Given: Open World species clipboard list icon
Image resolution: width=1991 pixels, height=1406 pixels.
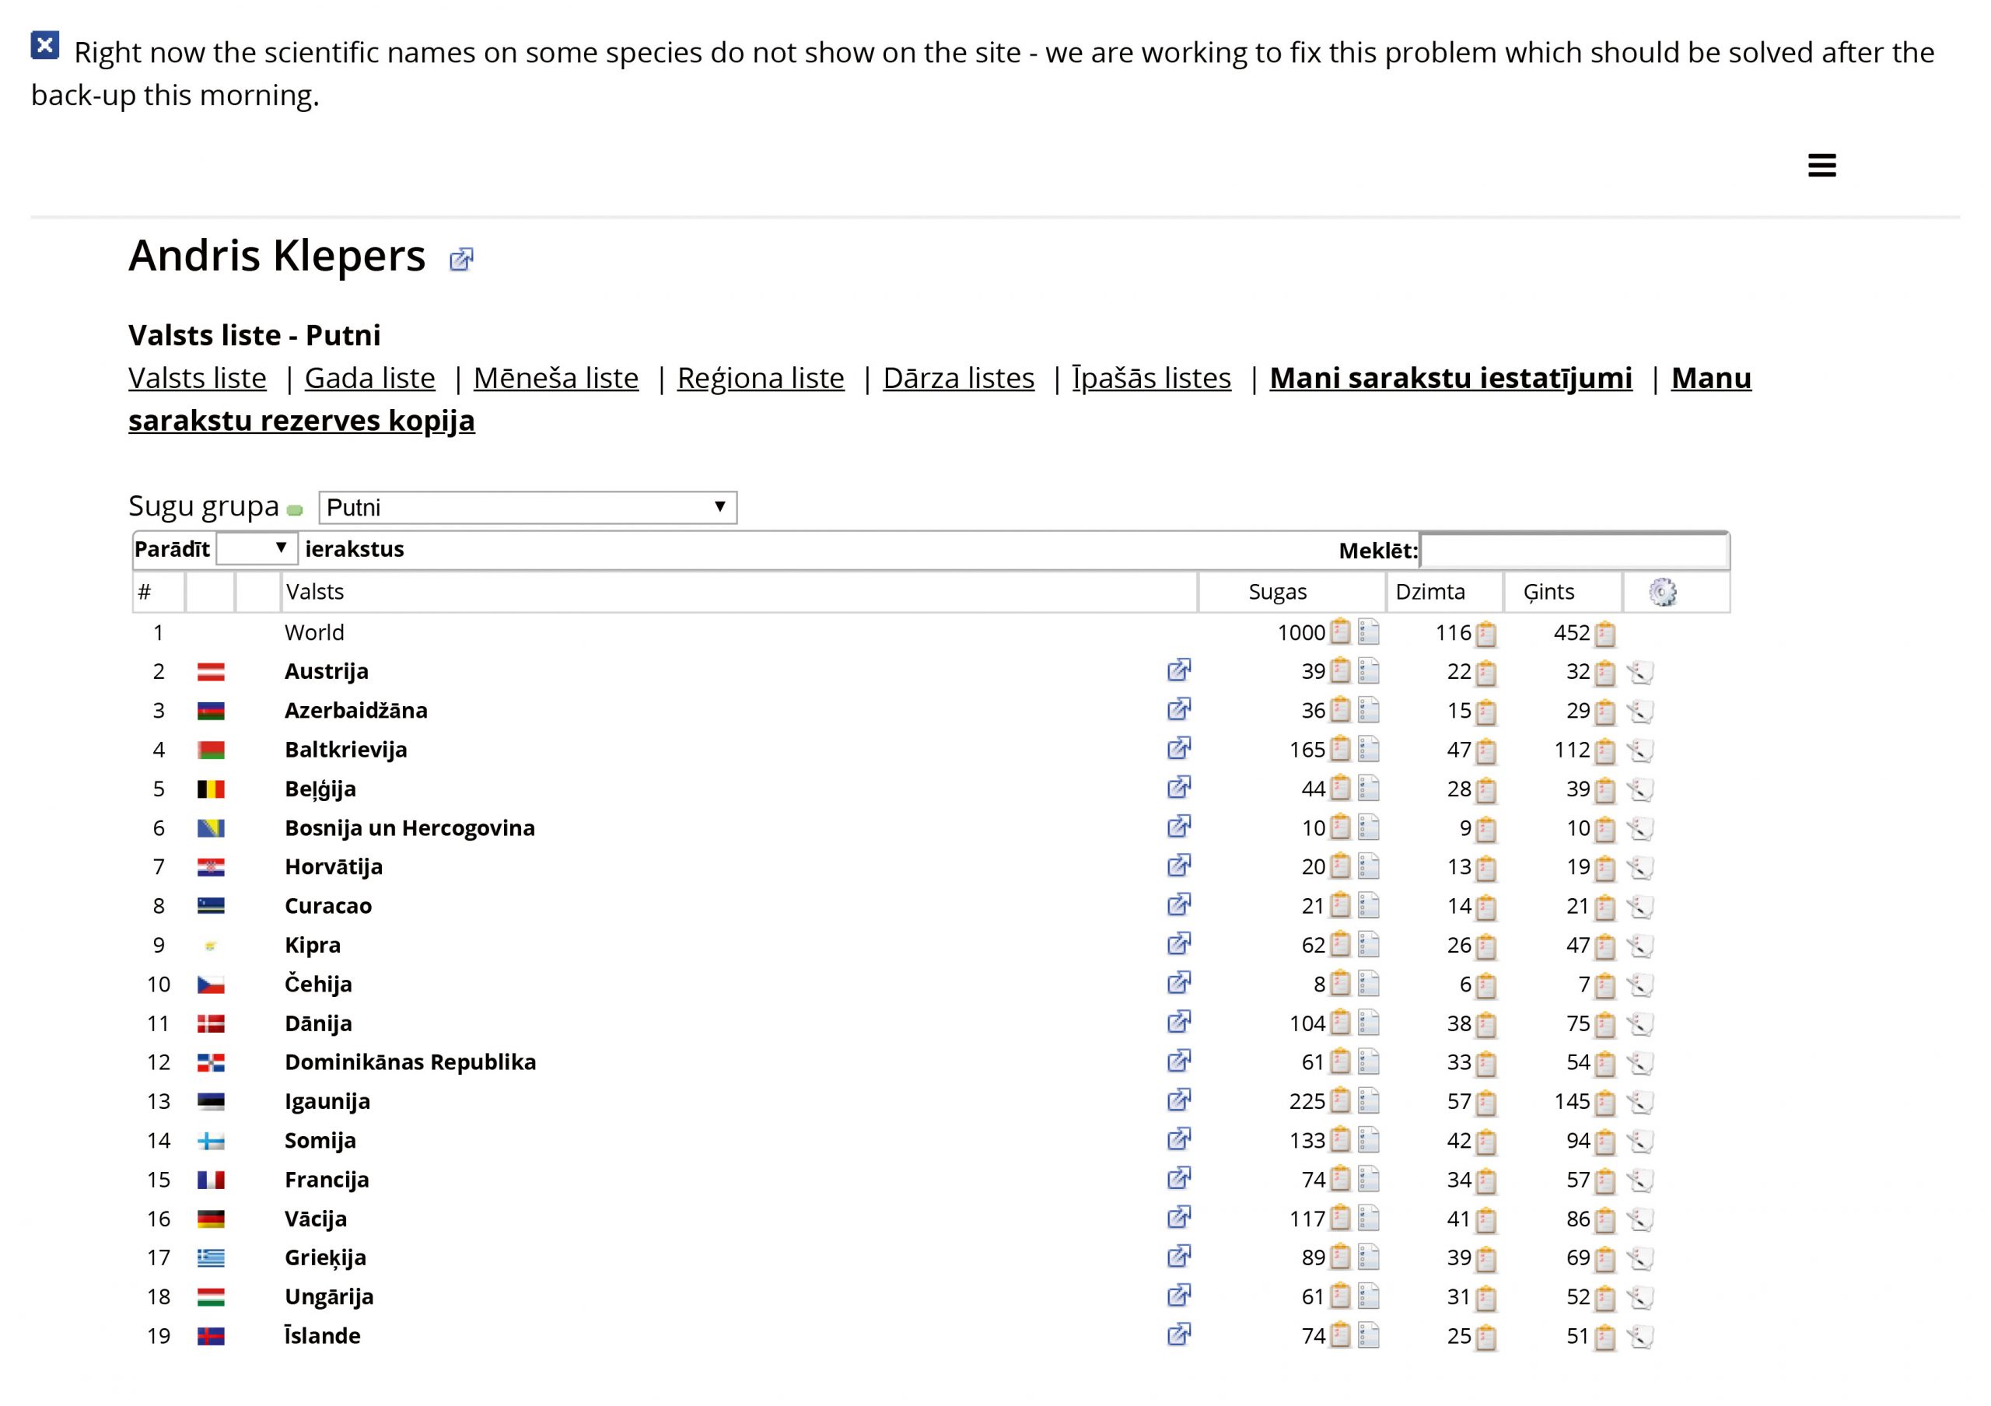Looking at the screenshot, I should pos(1341,632).
